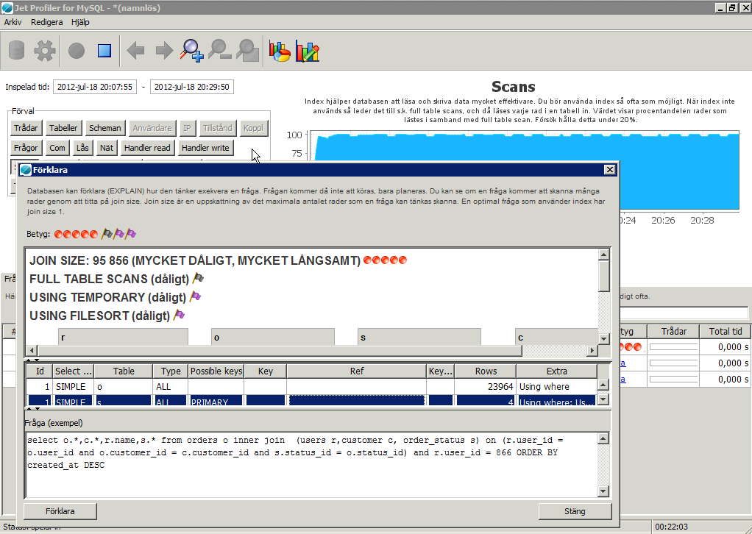The width and height of the screenshot is (752, 534).
Task: Sort by the Key column header
Action: coord(265,371)
